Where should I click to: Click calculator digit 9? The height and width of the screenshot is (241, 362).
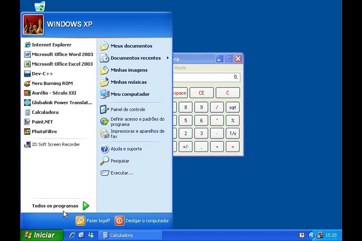pyautogui.click(x=201, y=107)
